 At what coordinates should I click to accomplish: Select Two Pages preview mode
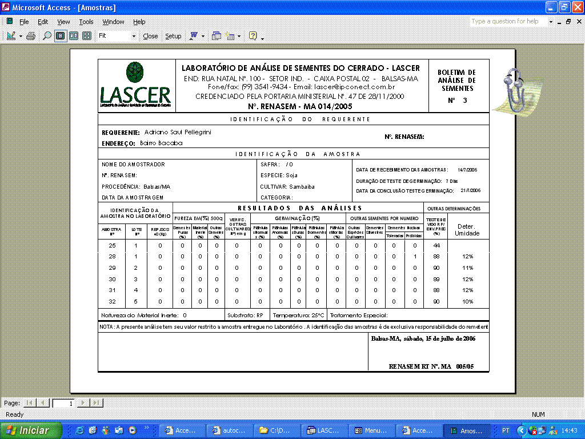(74, 36)
